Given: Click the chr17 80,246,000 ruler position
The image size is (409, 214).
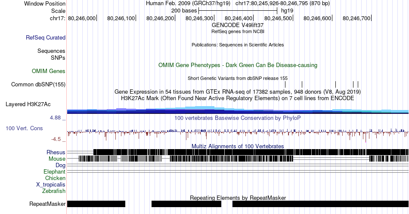Looking at the screenshot, I should point(82,18).
